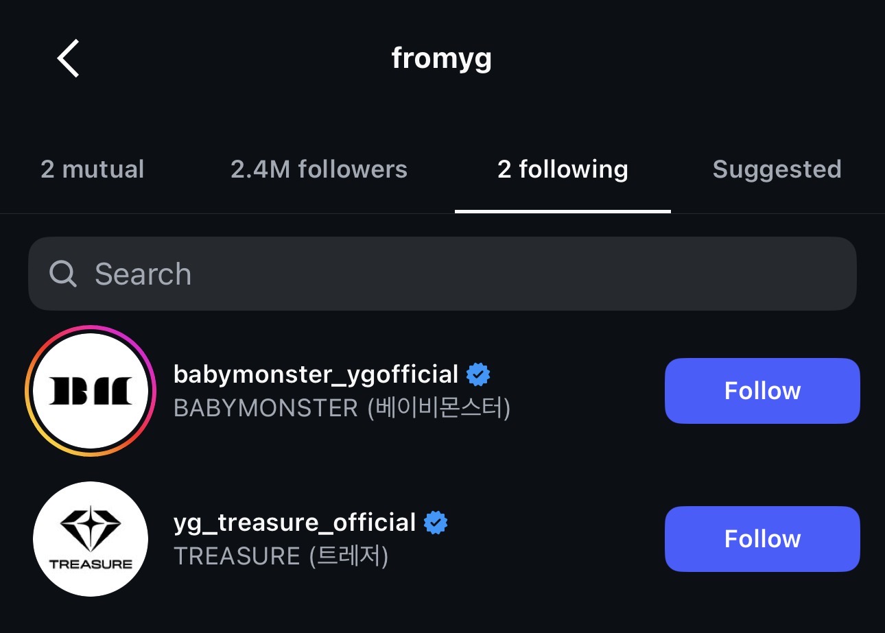Viewport: 885px width, 633px height.
Task: Go back using the left arrow
Action: 69,58
